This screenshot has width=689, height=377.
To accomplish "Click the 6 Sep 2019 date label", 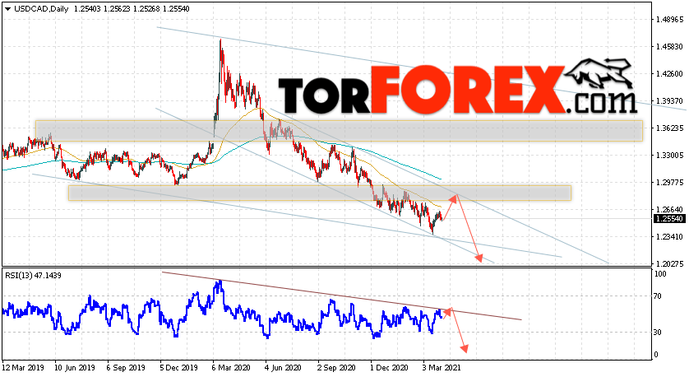I will tap(126, 368).
